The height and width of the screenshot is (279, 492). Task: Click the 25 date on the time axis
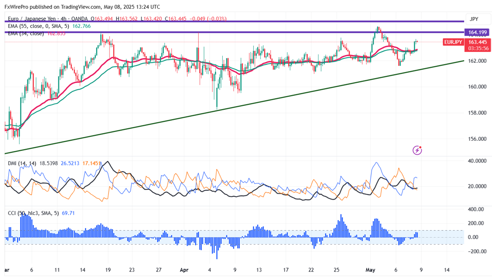336,270
